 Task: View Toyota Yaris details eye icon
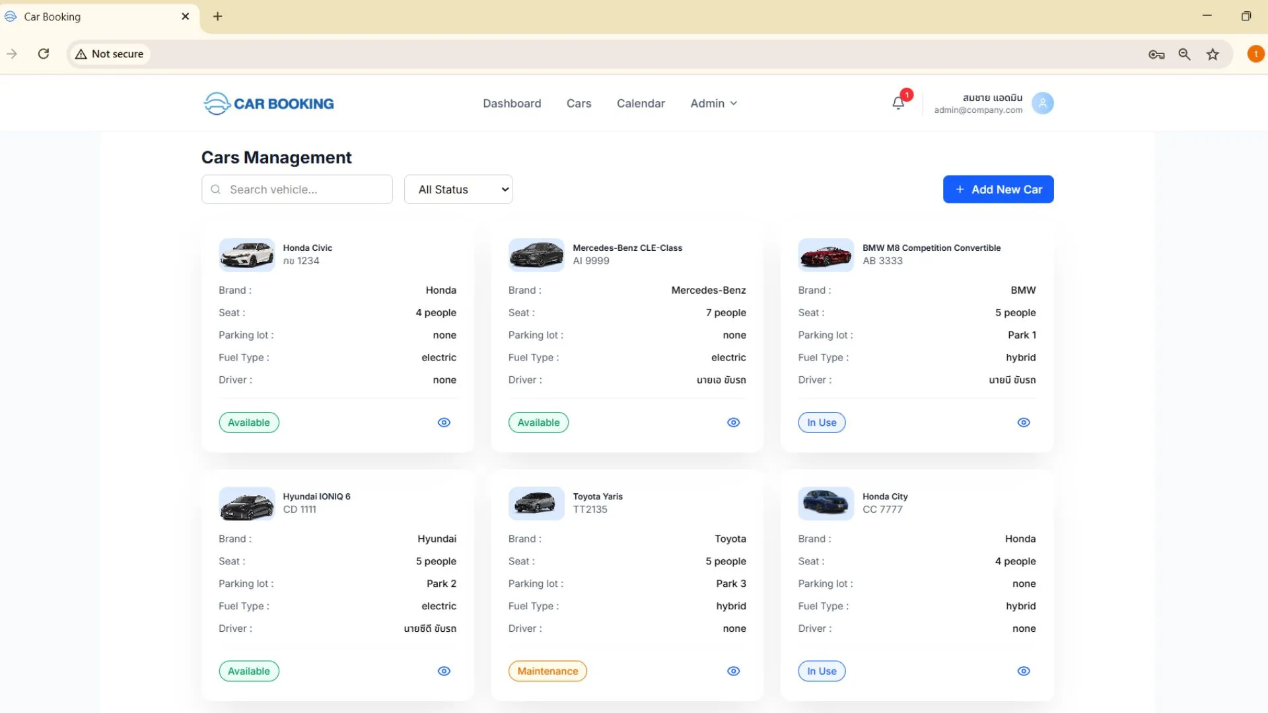(x=733, y=671)
